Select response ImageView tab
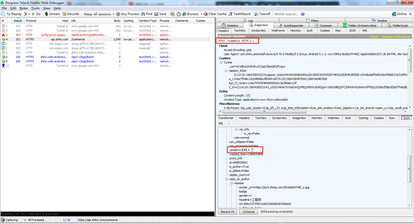This screenshot has width=414, height=223. (x=299, y=118)
